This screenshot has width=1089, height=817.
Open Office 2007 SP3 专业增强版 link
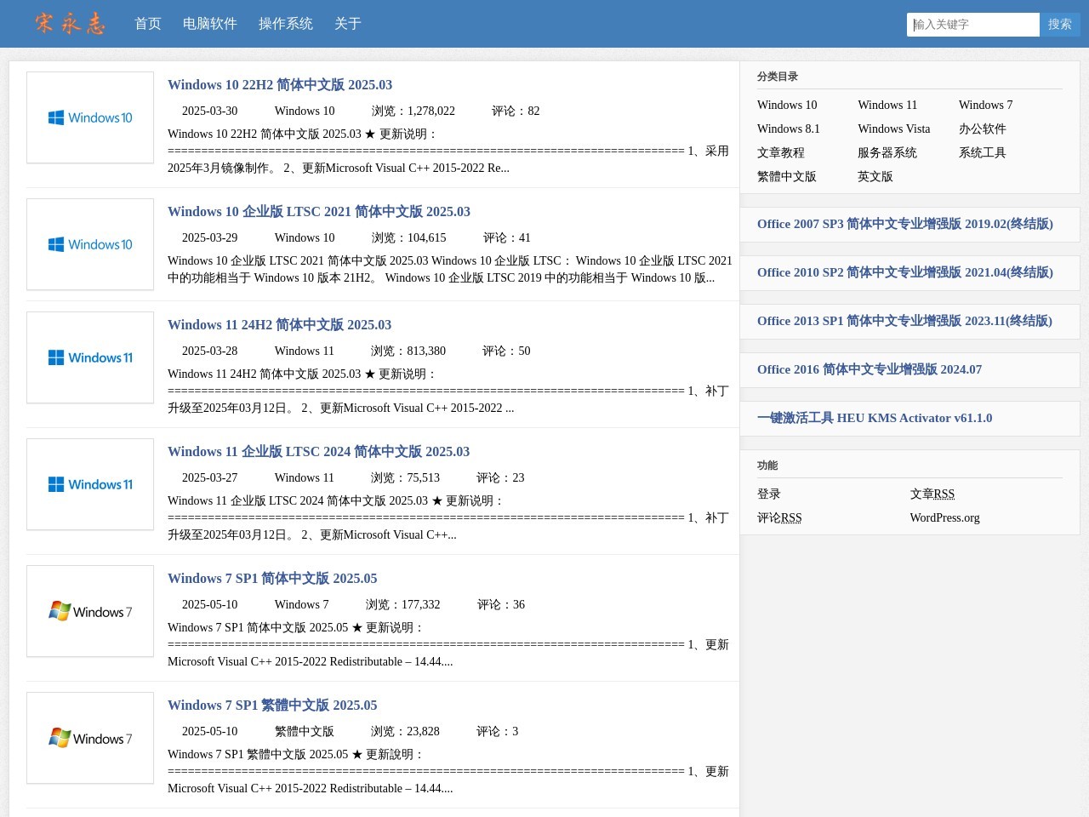pos(905,225)
